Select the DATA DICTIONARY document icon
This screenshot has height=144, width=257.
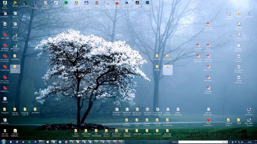[x=168, y=111]
